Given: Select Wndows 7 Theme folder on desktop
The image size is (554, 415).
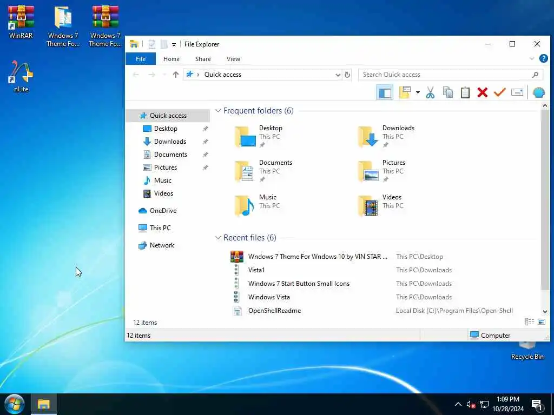Looking at the screenshot, I should pyautogui.click(x=63, y=26).
